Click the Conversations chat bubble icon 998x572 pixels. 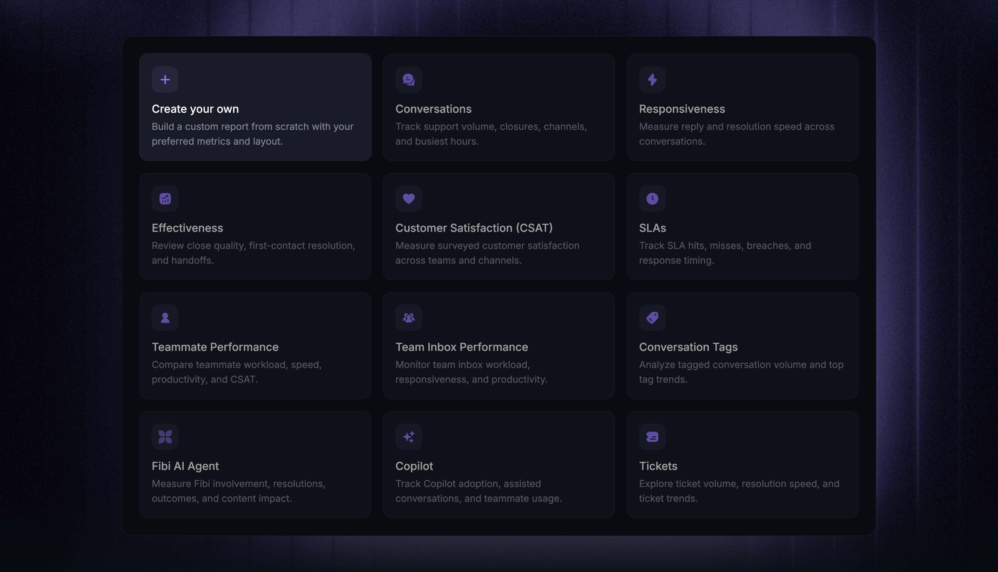point(409,80)
